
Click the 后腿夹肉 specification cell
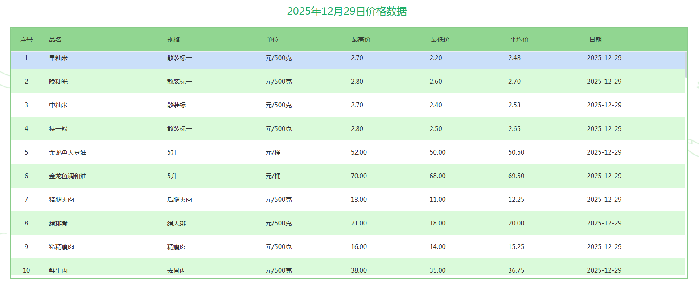[x=180, y=200]
